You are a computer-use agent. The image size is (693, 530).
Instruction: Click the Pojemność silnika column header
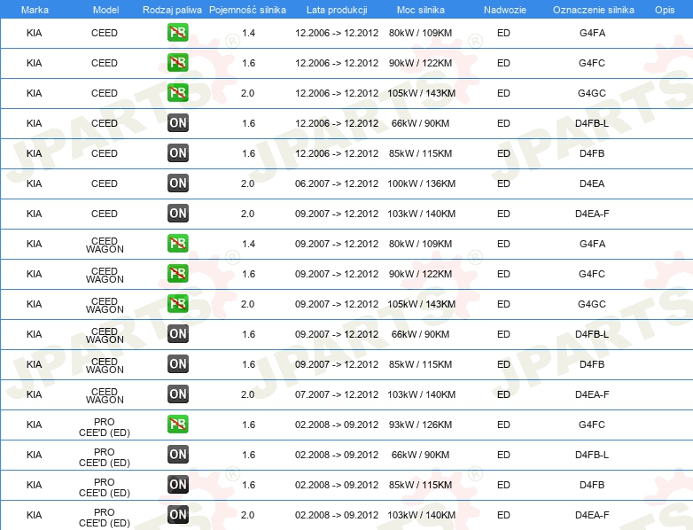(x=247, y=10)
